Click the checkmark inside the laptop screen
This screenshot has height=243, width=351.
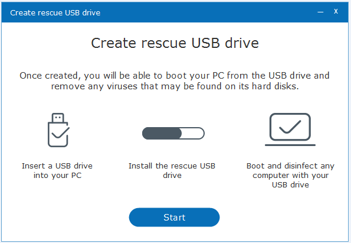290,127
